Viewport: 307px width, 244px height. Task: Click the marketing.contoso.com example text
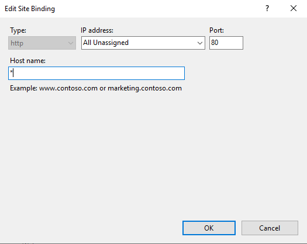click(x=144, y=88)
